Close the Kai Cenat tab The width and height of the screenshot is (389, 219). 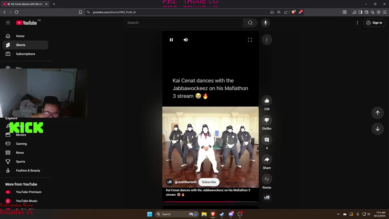click(46, 4)
